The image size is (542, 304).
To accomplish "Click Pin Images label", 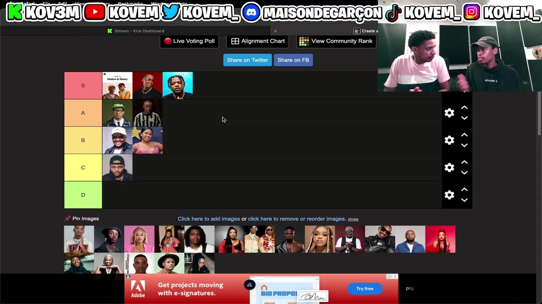I will coord(86,218).
